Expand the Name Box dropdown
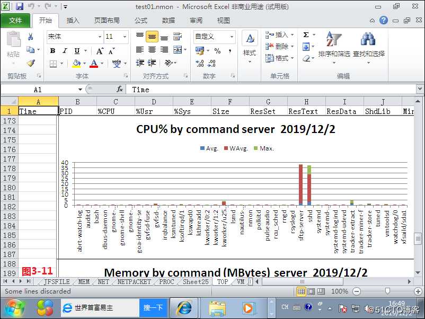The height and width of the screenshot is (319, 425). 80,90
